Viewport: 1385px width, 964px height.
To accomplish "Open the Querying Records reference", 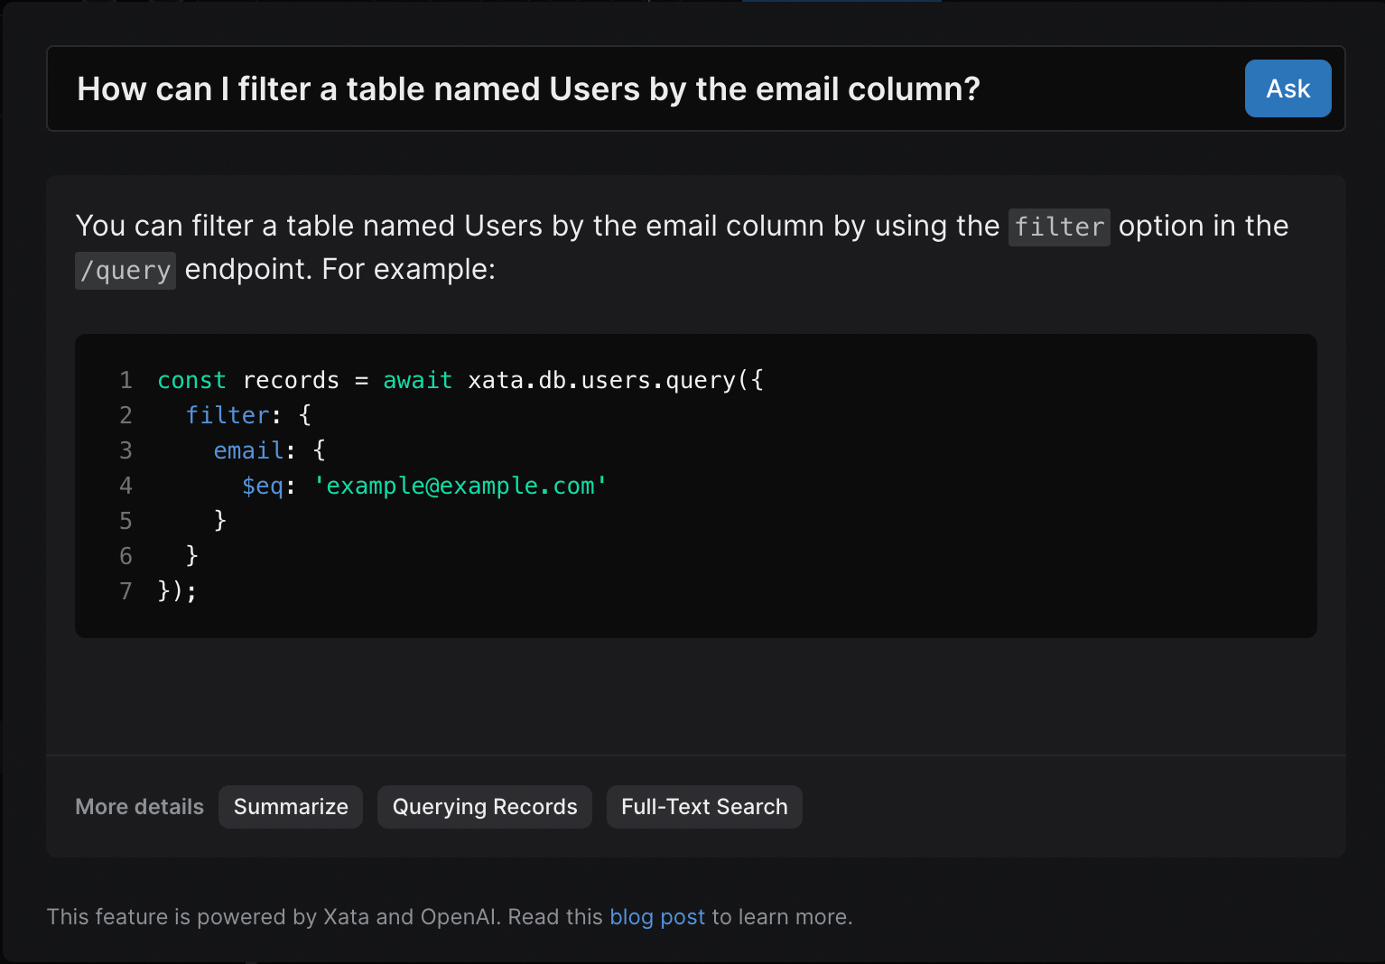I will tap(484, 807).
